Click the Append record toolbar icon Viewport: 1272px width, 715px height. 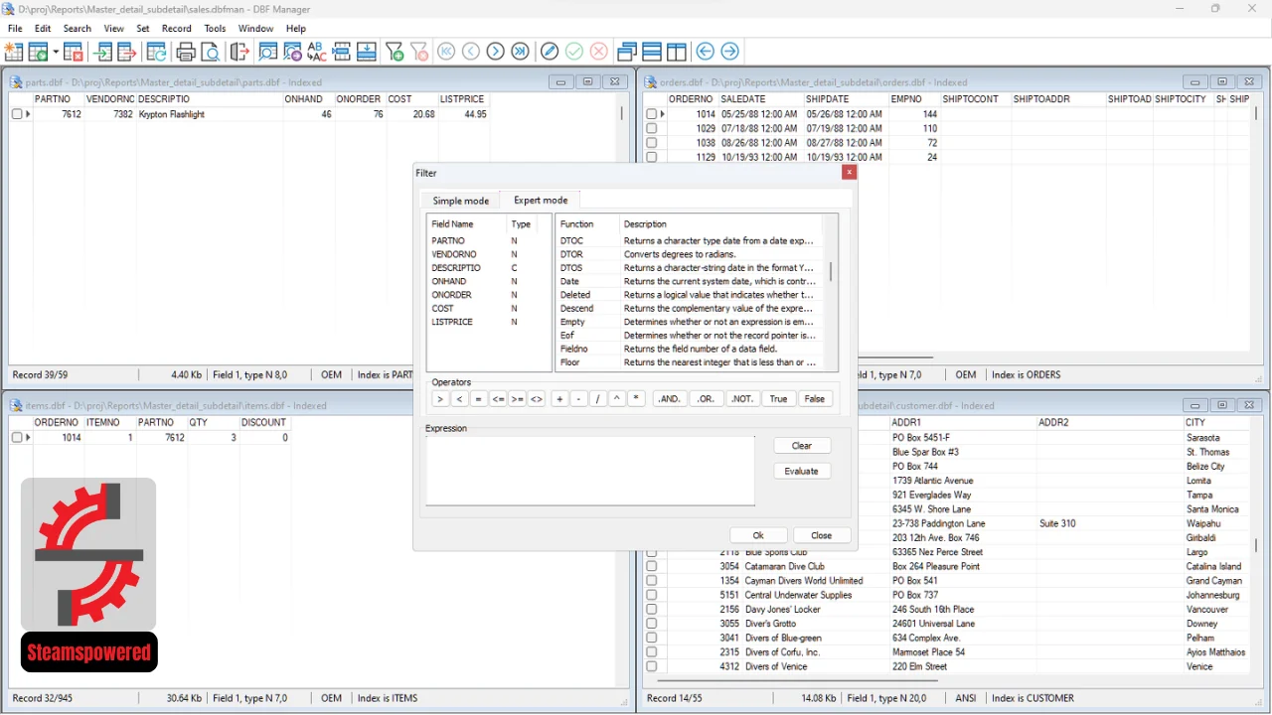point(366,52)
